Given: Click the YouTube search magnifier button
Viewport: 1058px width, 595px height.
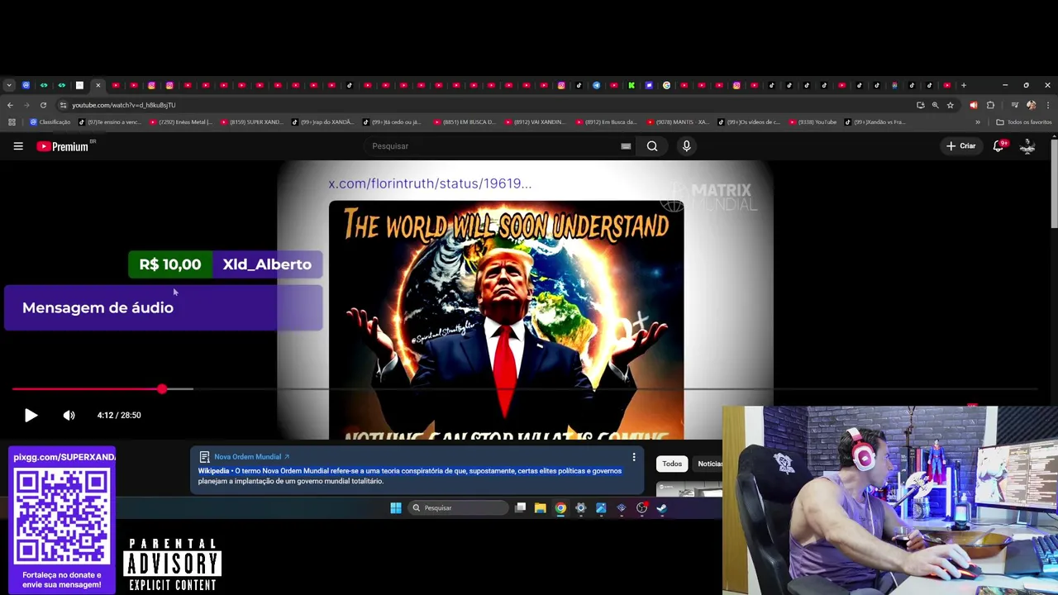Looking at the screenshot, I should click(x=652, y=146).
